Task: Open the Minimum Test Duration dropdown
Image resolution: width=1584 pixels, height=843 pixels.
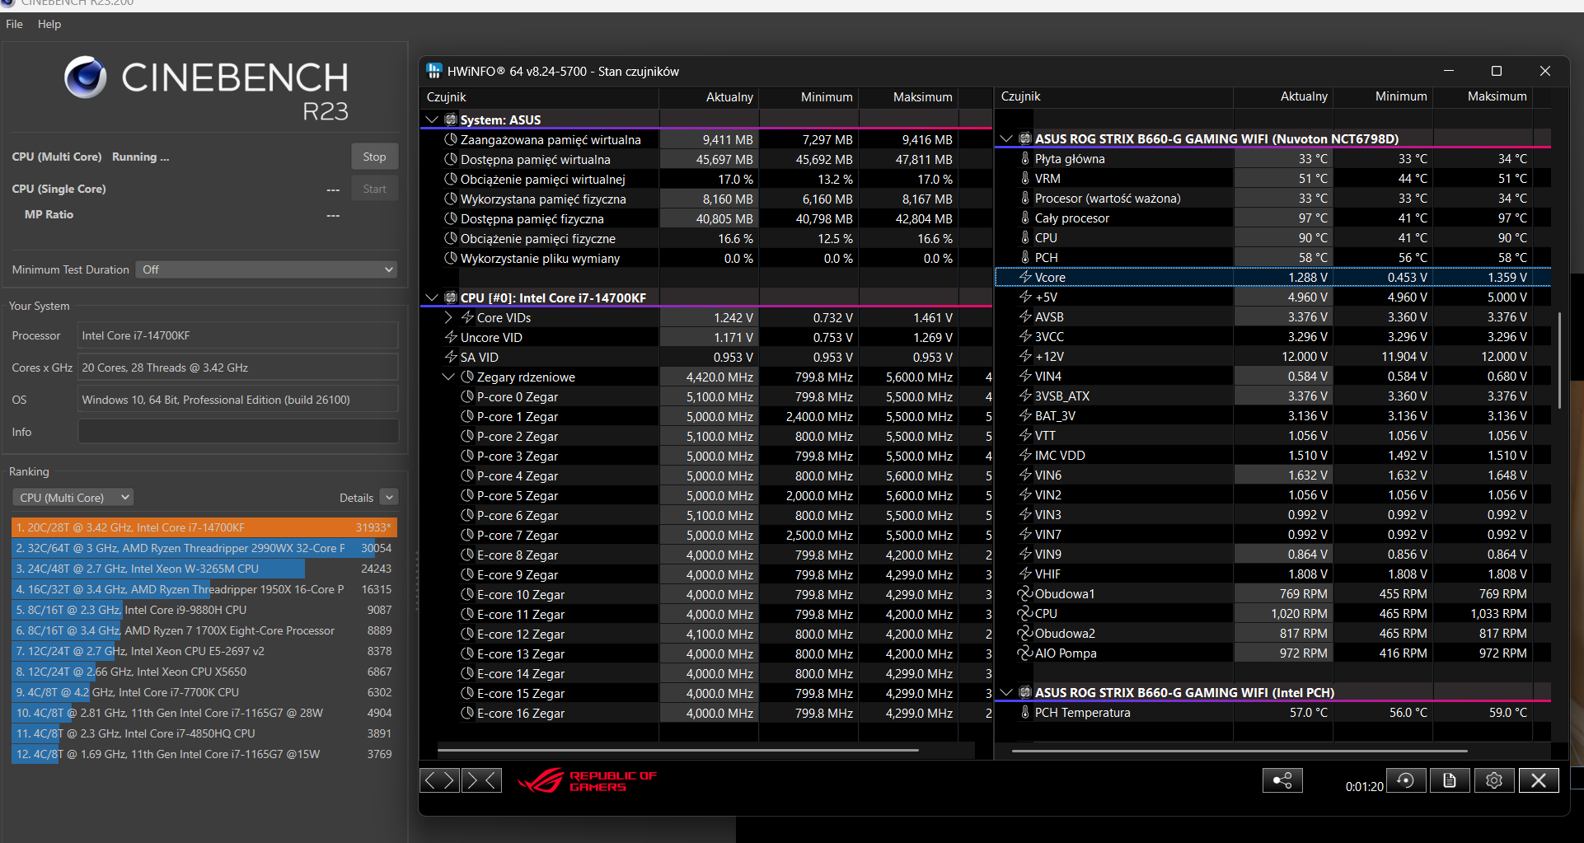Action: coord(266,269)
